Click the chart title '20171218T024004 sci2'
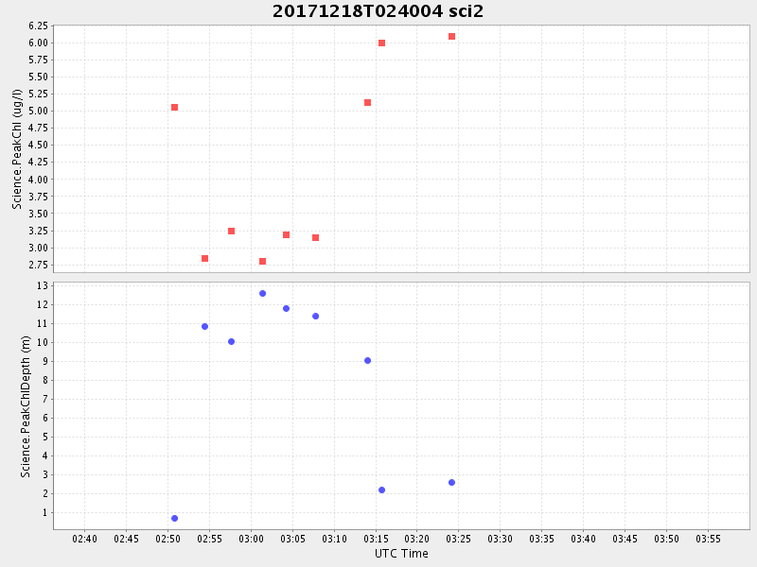 [x=378, y=11]
